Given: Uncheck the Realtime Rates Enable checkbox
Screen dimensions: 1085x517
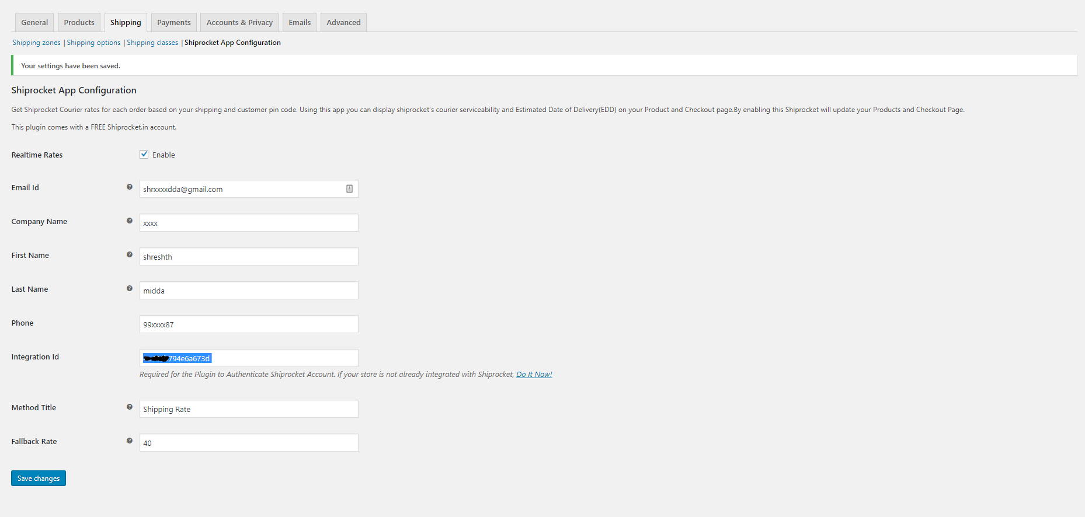Looking at the screenshot, I should pyautogui.click(x=144, y=154).
